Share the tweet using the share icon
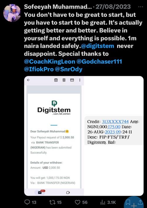This screenshot has width=147, height=208. tap(140, 202)
